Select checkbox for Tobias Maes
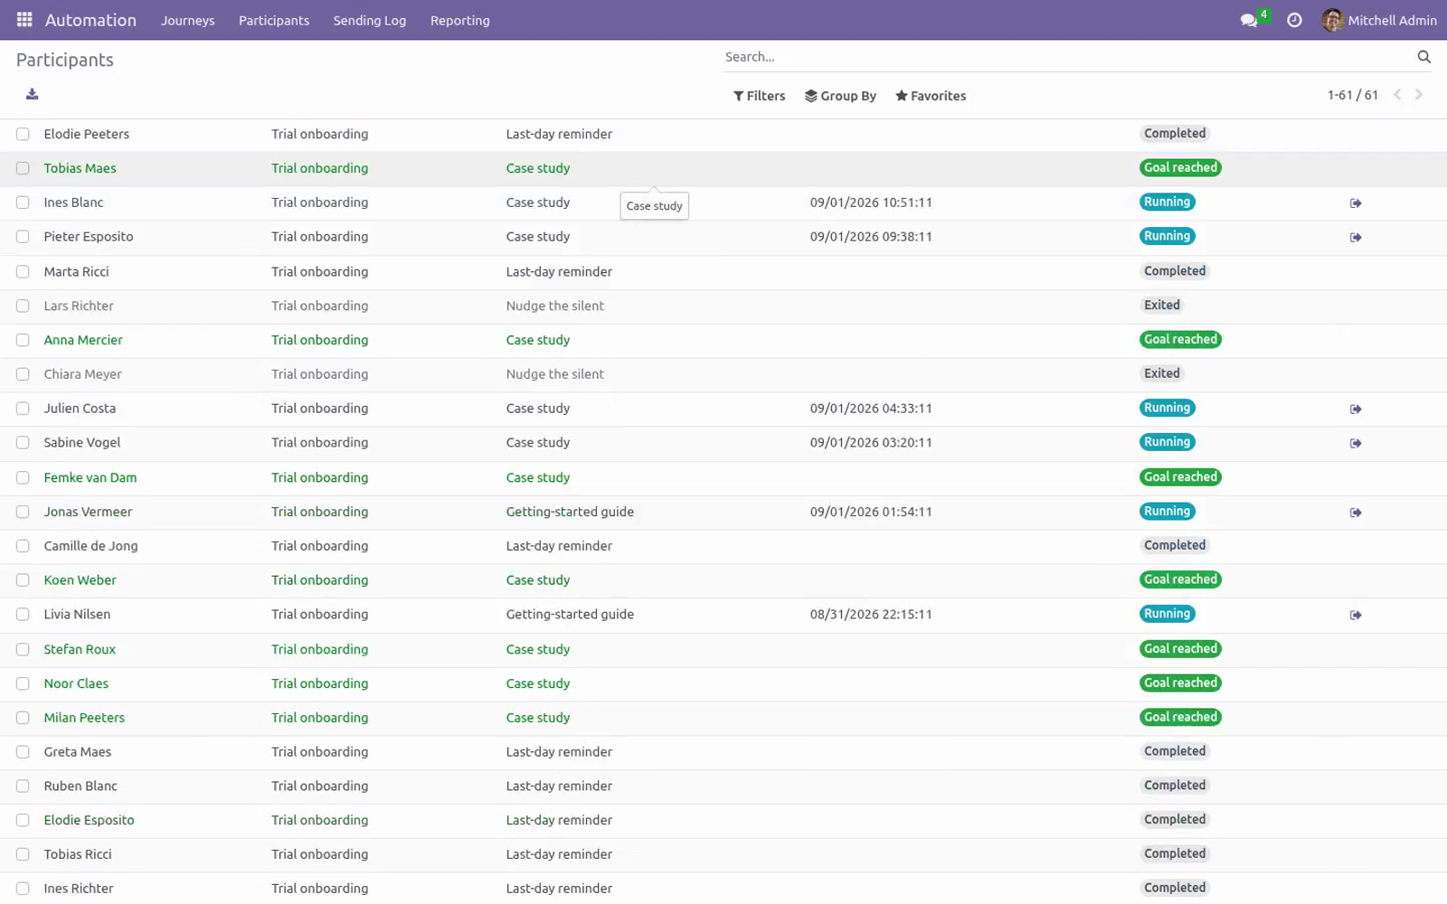1447x904 pixels. pyautogui.click(x=23, y=168)
